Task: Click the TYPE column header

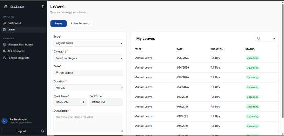Action: pos(138,49)
